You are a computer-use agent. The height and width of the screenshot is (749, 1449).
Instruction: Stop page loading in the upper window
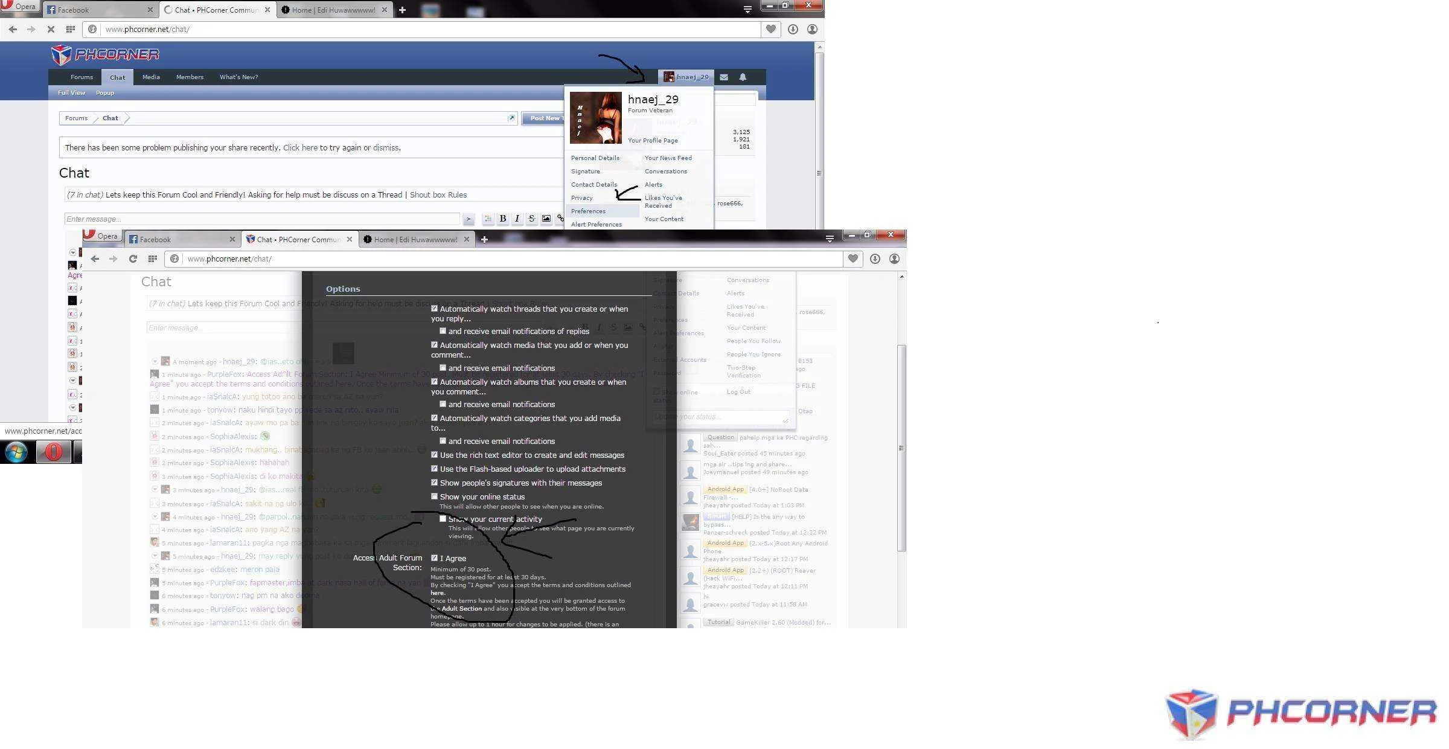pyautogui.click(x=51, y=29)
